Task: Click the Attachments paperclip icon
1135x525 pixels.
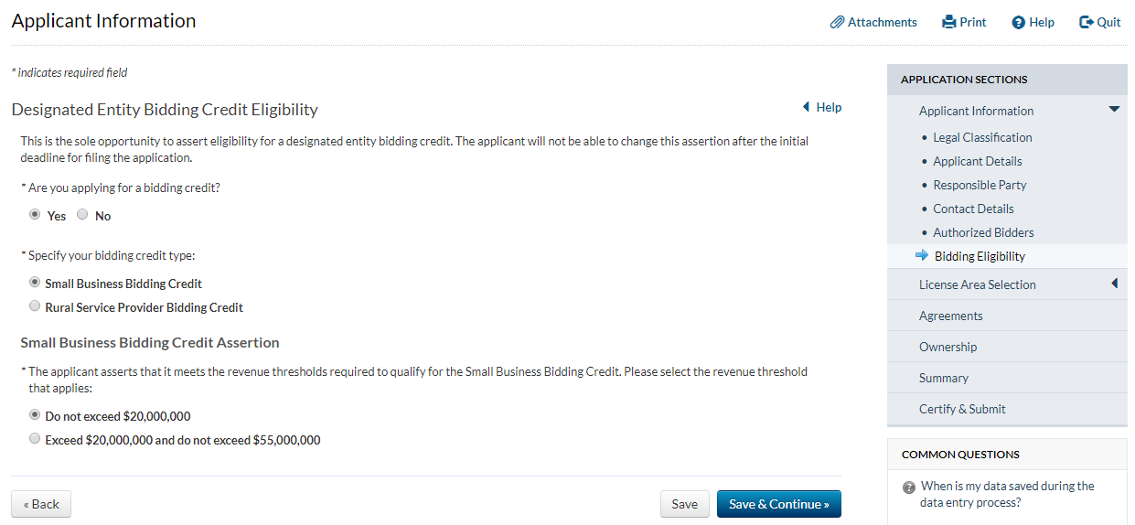Action: 837,23
